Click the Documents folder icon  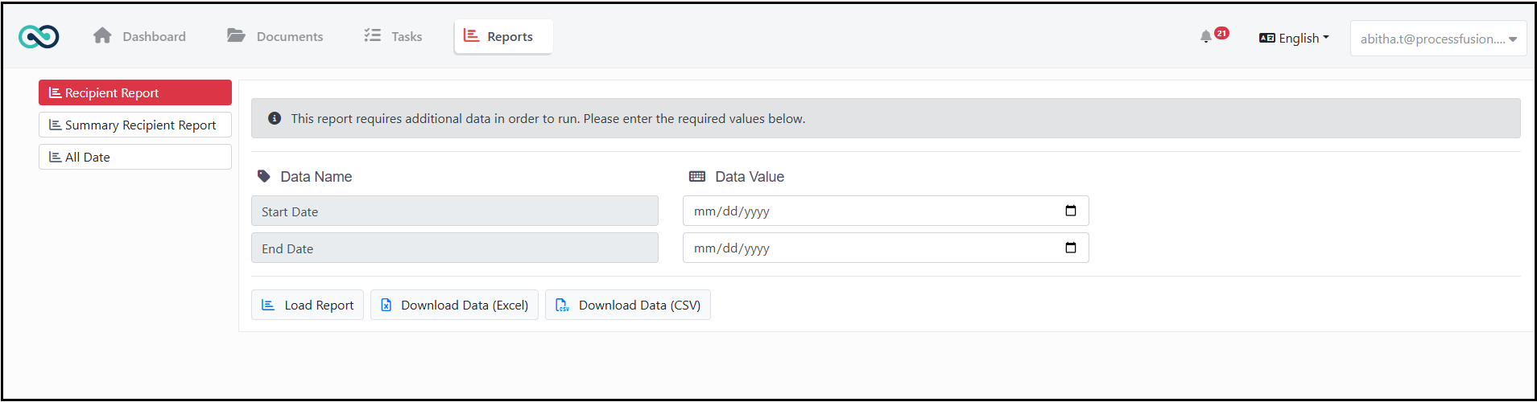[236, 35]
